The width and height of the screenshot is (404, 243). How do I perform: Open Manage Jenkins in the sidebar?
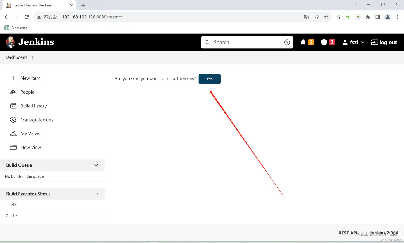click(37, 120)
